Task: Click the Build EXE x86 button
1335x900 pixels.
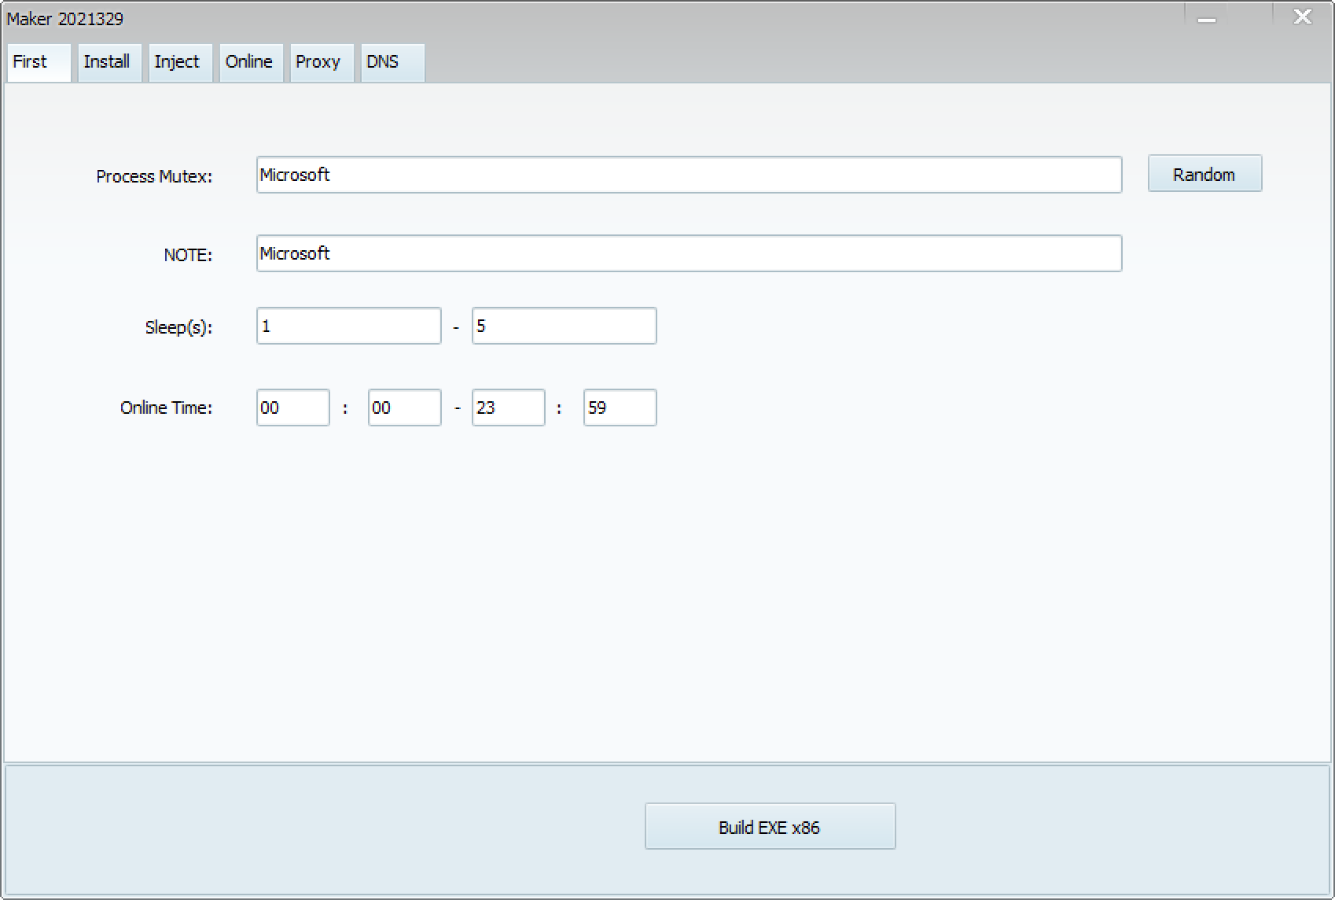Action: [769, 827]
